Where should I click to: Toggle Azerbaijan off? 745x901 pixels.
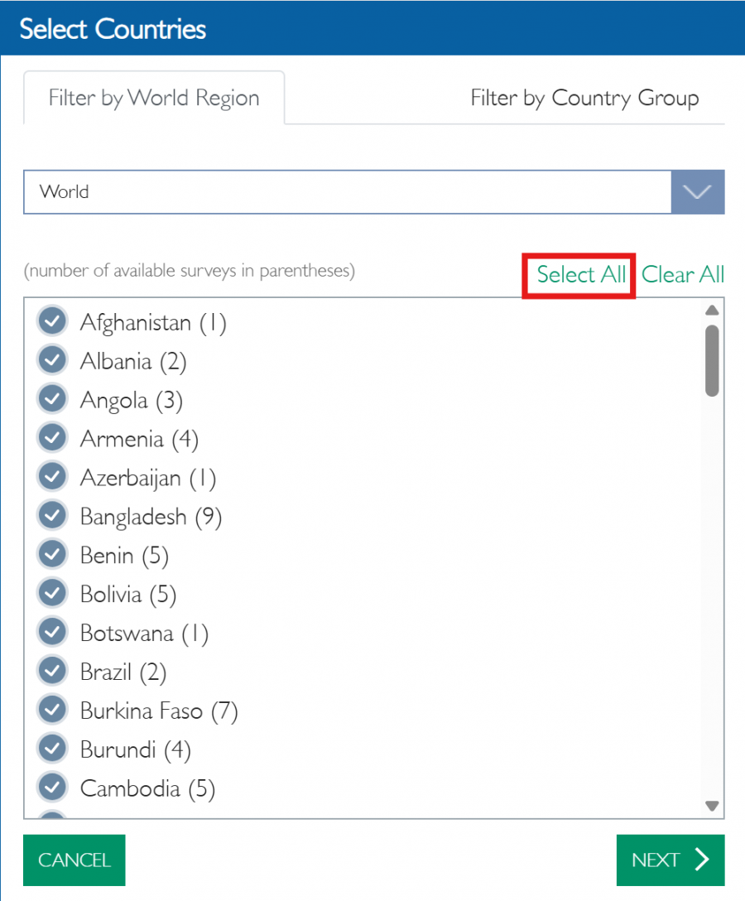tap(51, 476)
